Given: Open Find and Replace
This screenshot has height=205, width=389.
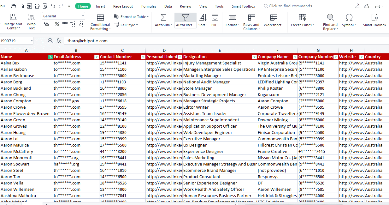Looking at the screenshot, I should [330, 22].
